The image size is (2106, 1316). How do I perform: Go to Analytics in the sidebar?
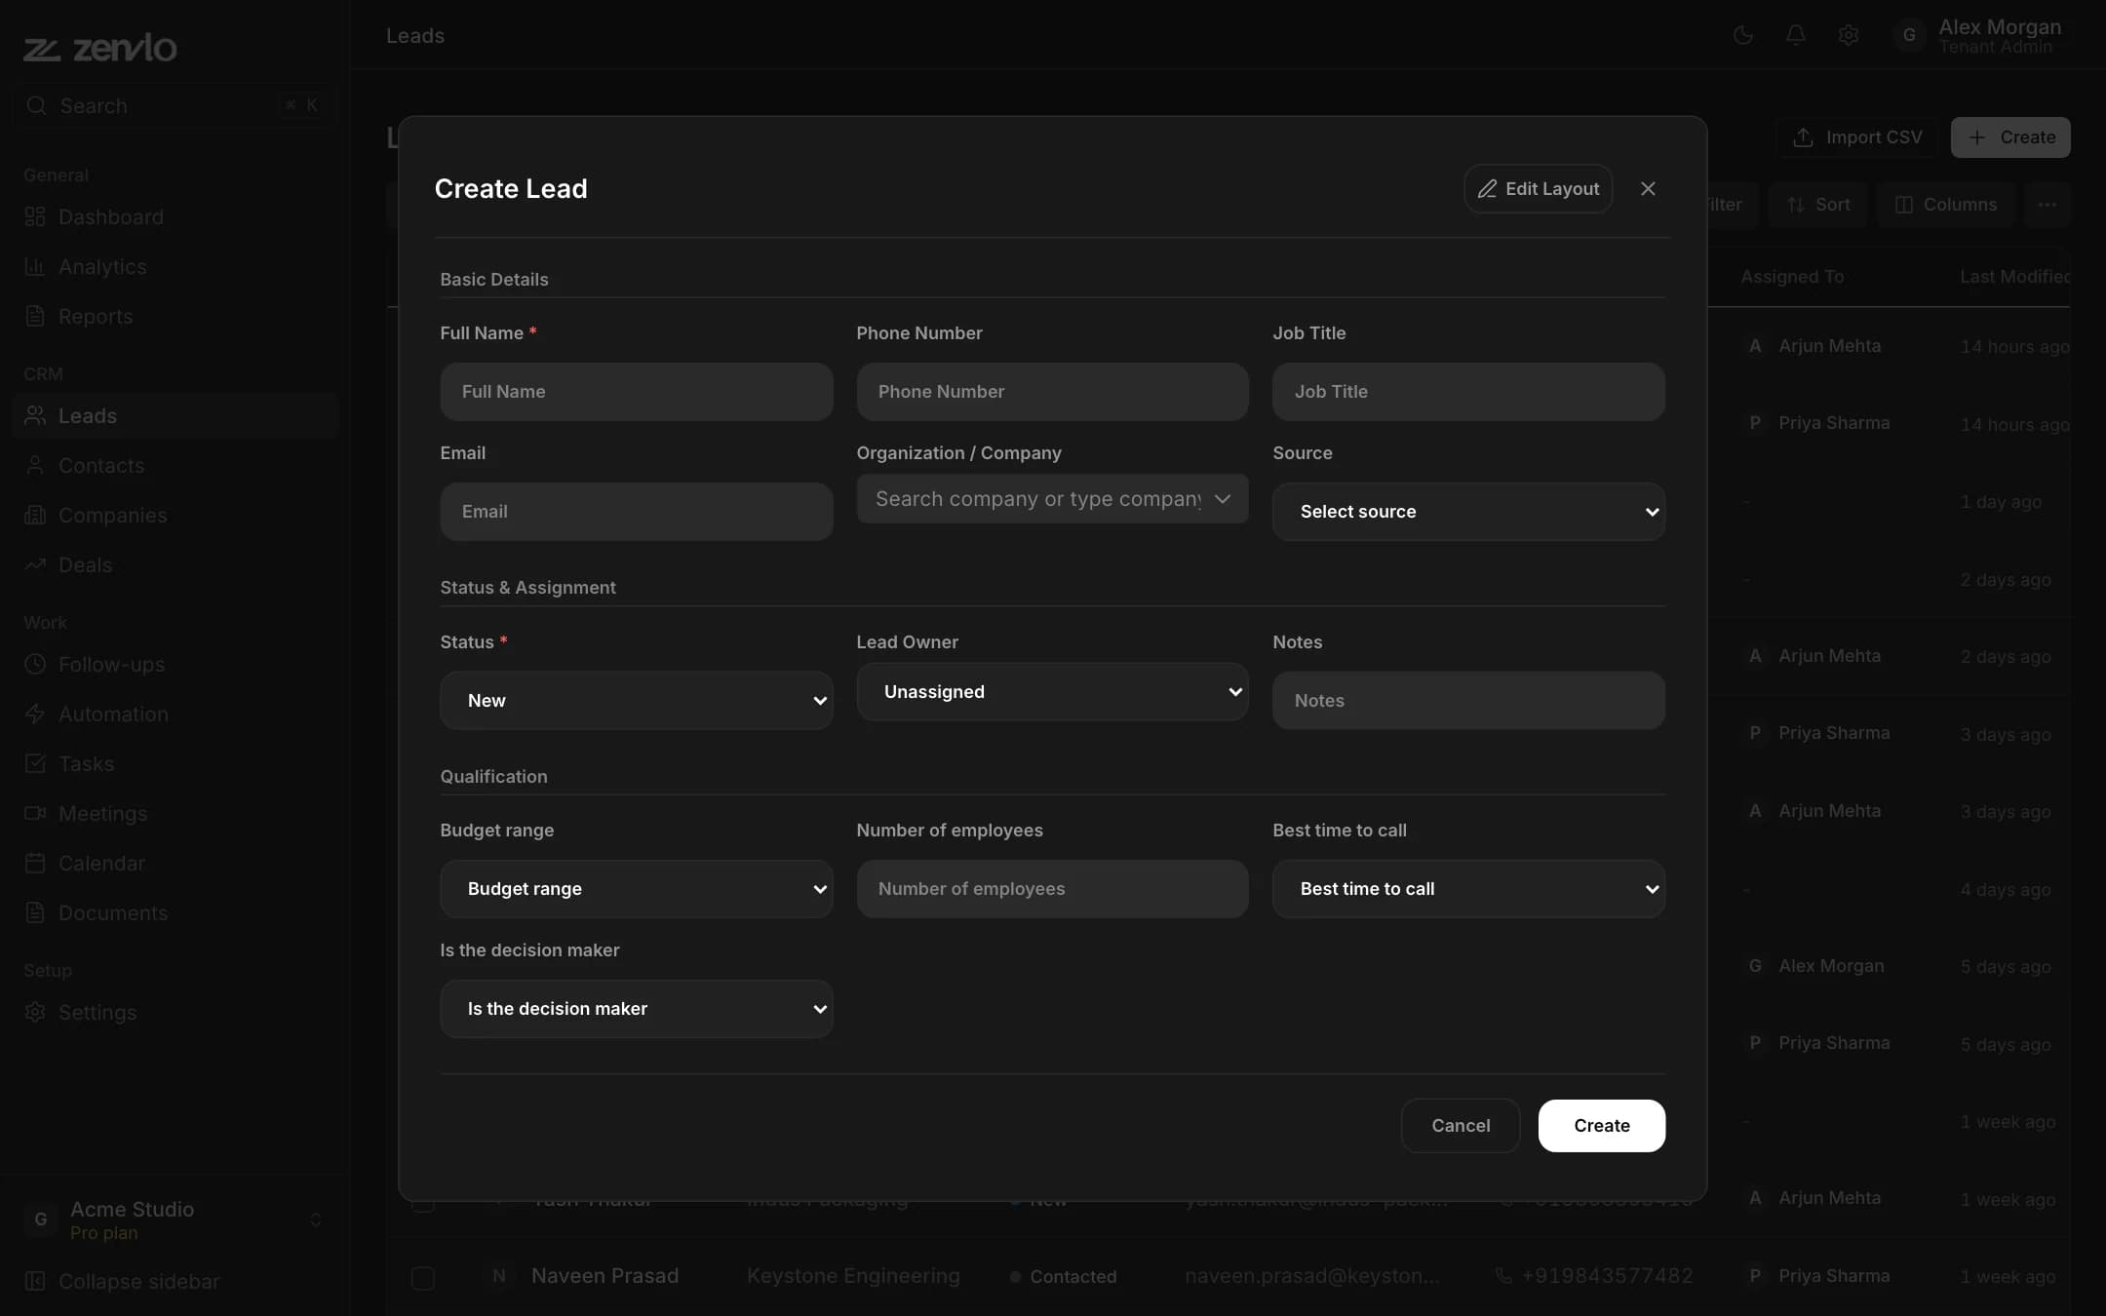(175, 266)
